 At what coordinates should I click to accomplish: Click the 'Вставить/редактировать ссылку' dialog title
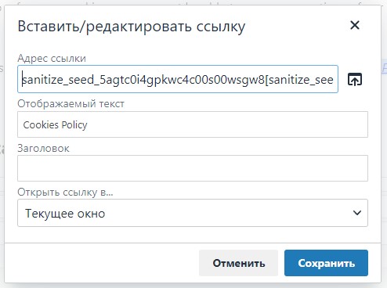point(132,27)
